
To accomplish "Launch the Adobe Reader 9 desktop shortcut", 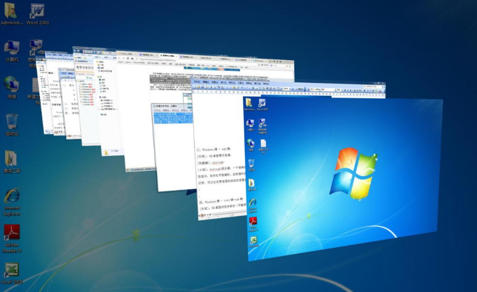I will click(11, 239).
